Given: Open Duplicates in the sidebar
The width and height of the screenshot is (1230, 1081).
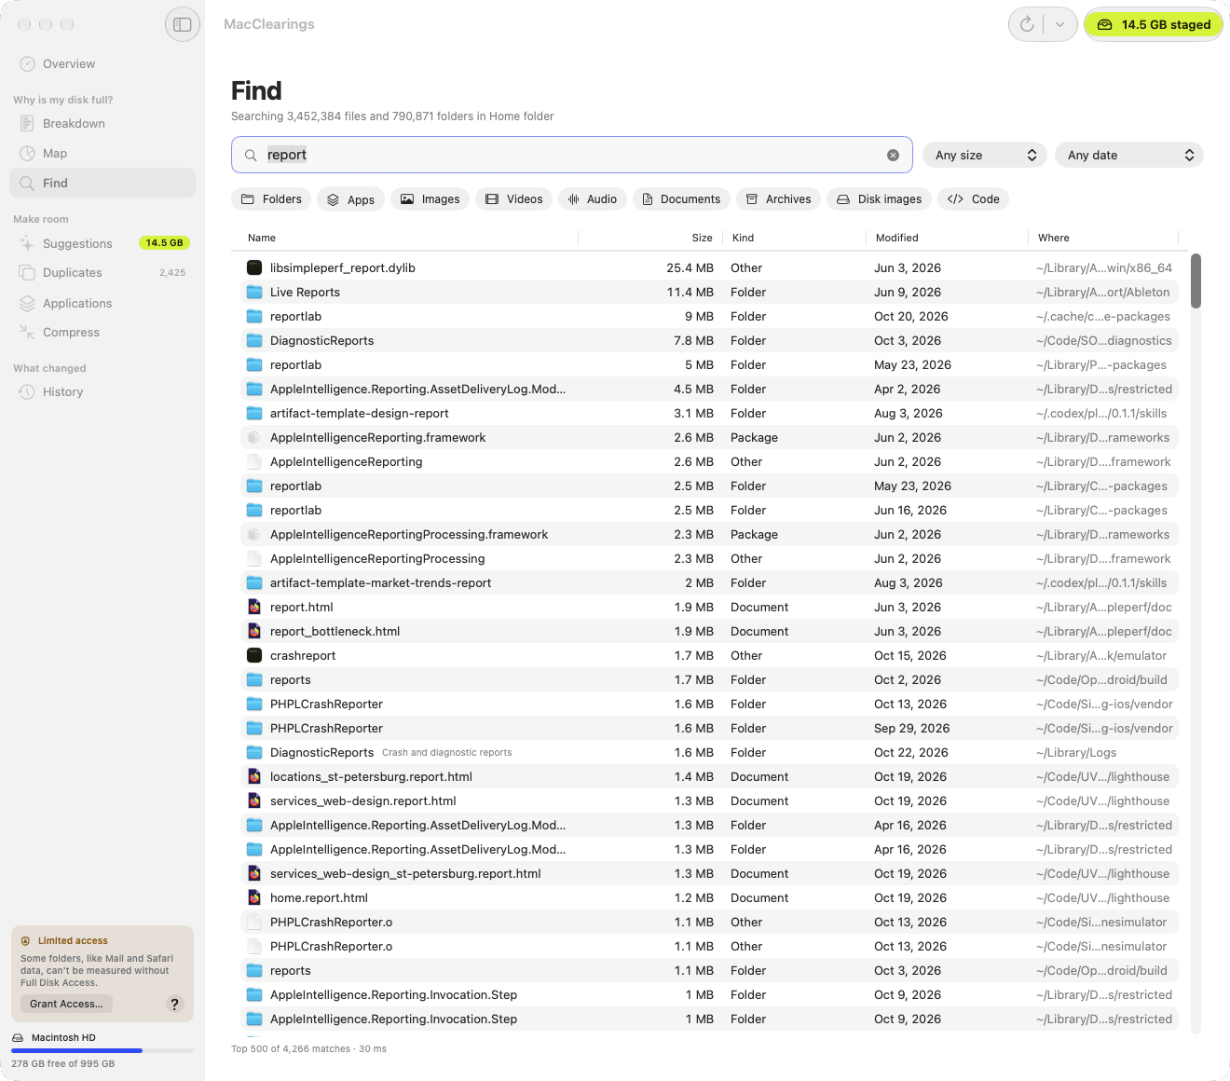Looking at the screenshot, I should coord(102,273).
